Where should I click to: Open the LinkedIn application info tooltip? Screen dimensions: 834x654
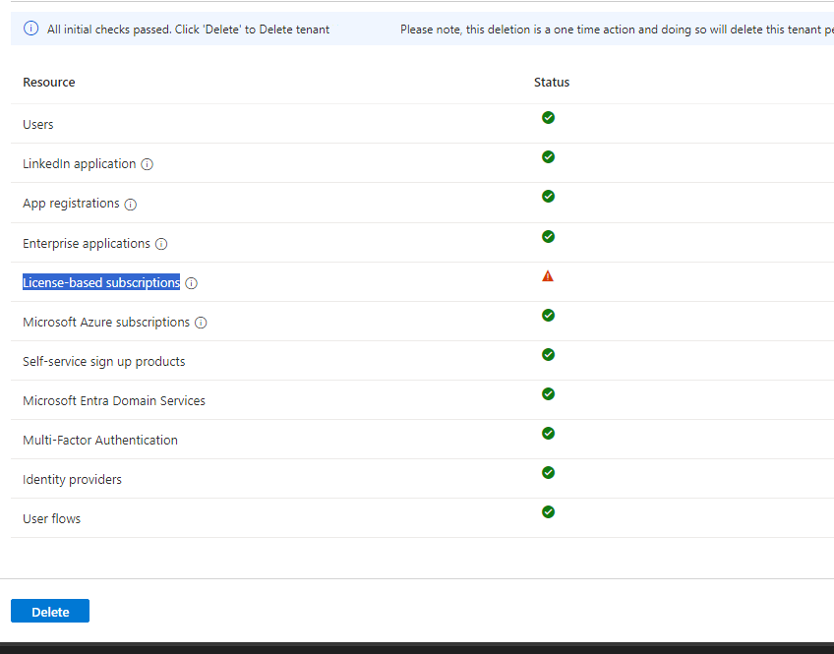point(147,164)
